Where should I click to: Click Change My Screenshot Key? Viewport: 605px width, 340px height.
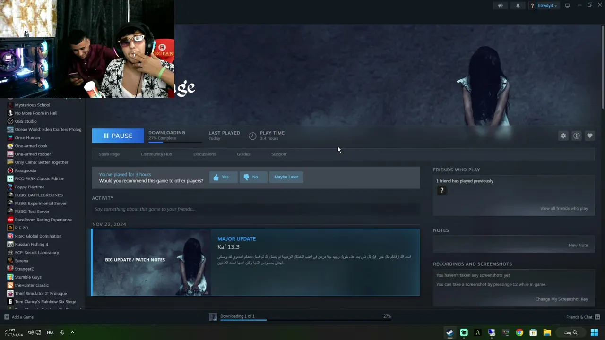562,299
